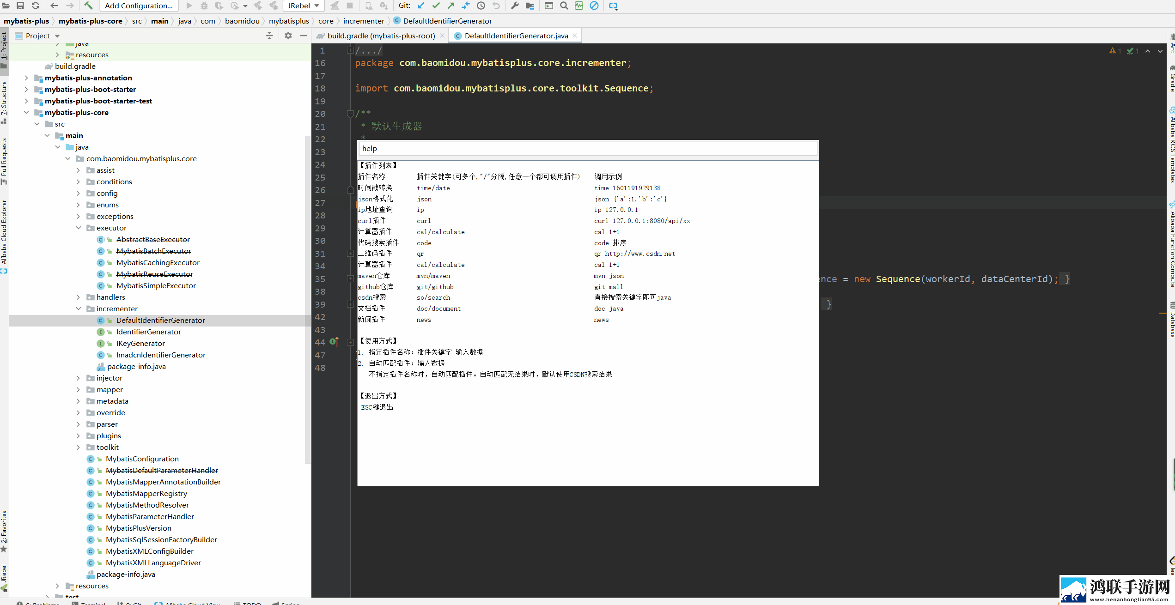1175x605 pixels.
Task: Open settings via the wrench icon
Action: tap(515, 6)
